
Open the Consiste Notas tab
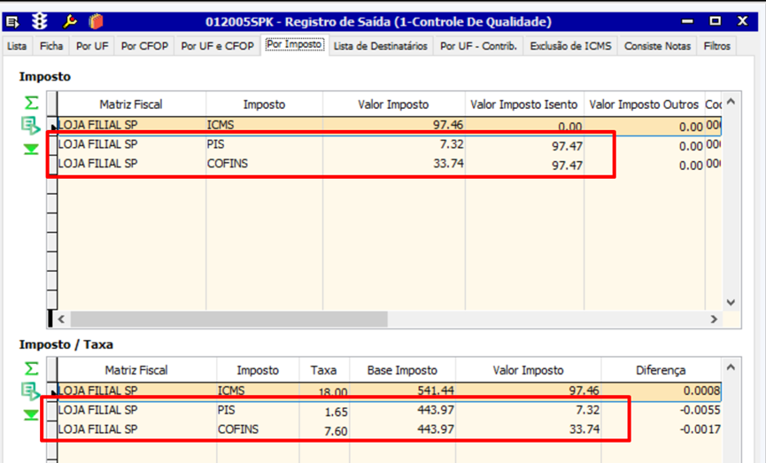point(658,46)
